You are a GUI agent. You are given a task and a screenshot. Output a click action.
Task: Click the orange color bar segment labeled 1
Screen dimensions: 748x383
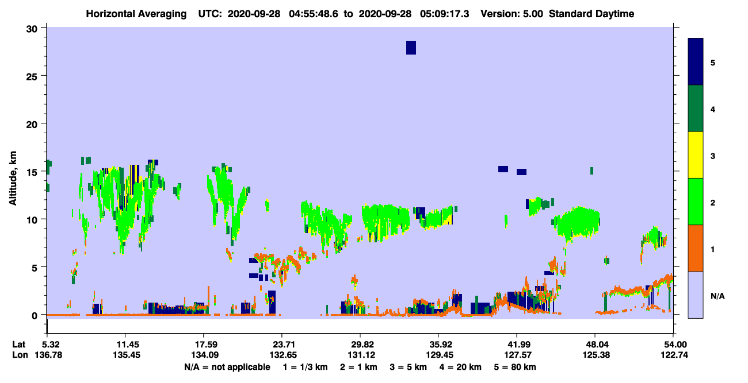click(696, 248)
